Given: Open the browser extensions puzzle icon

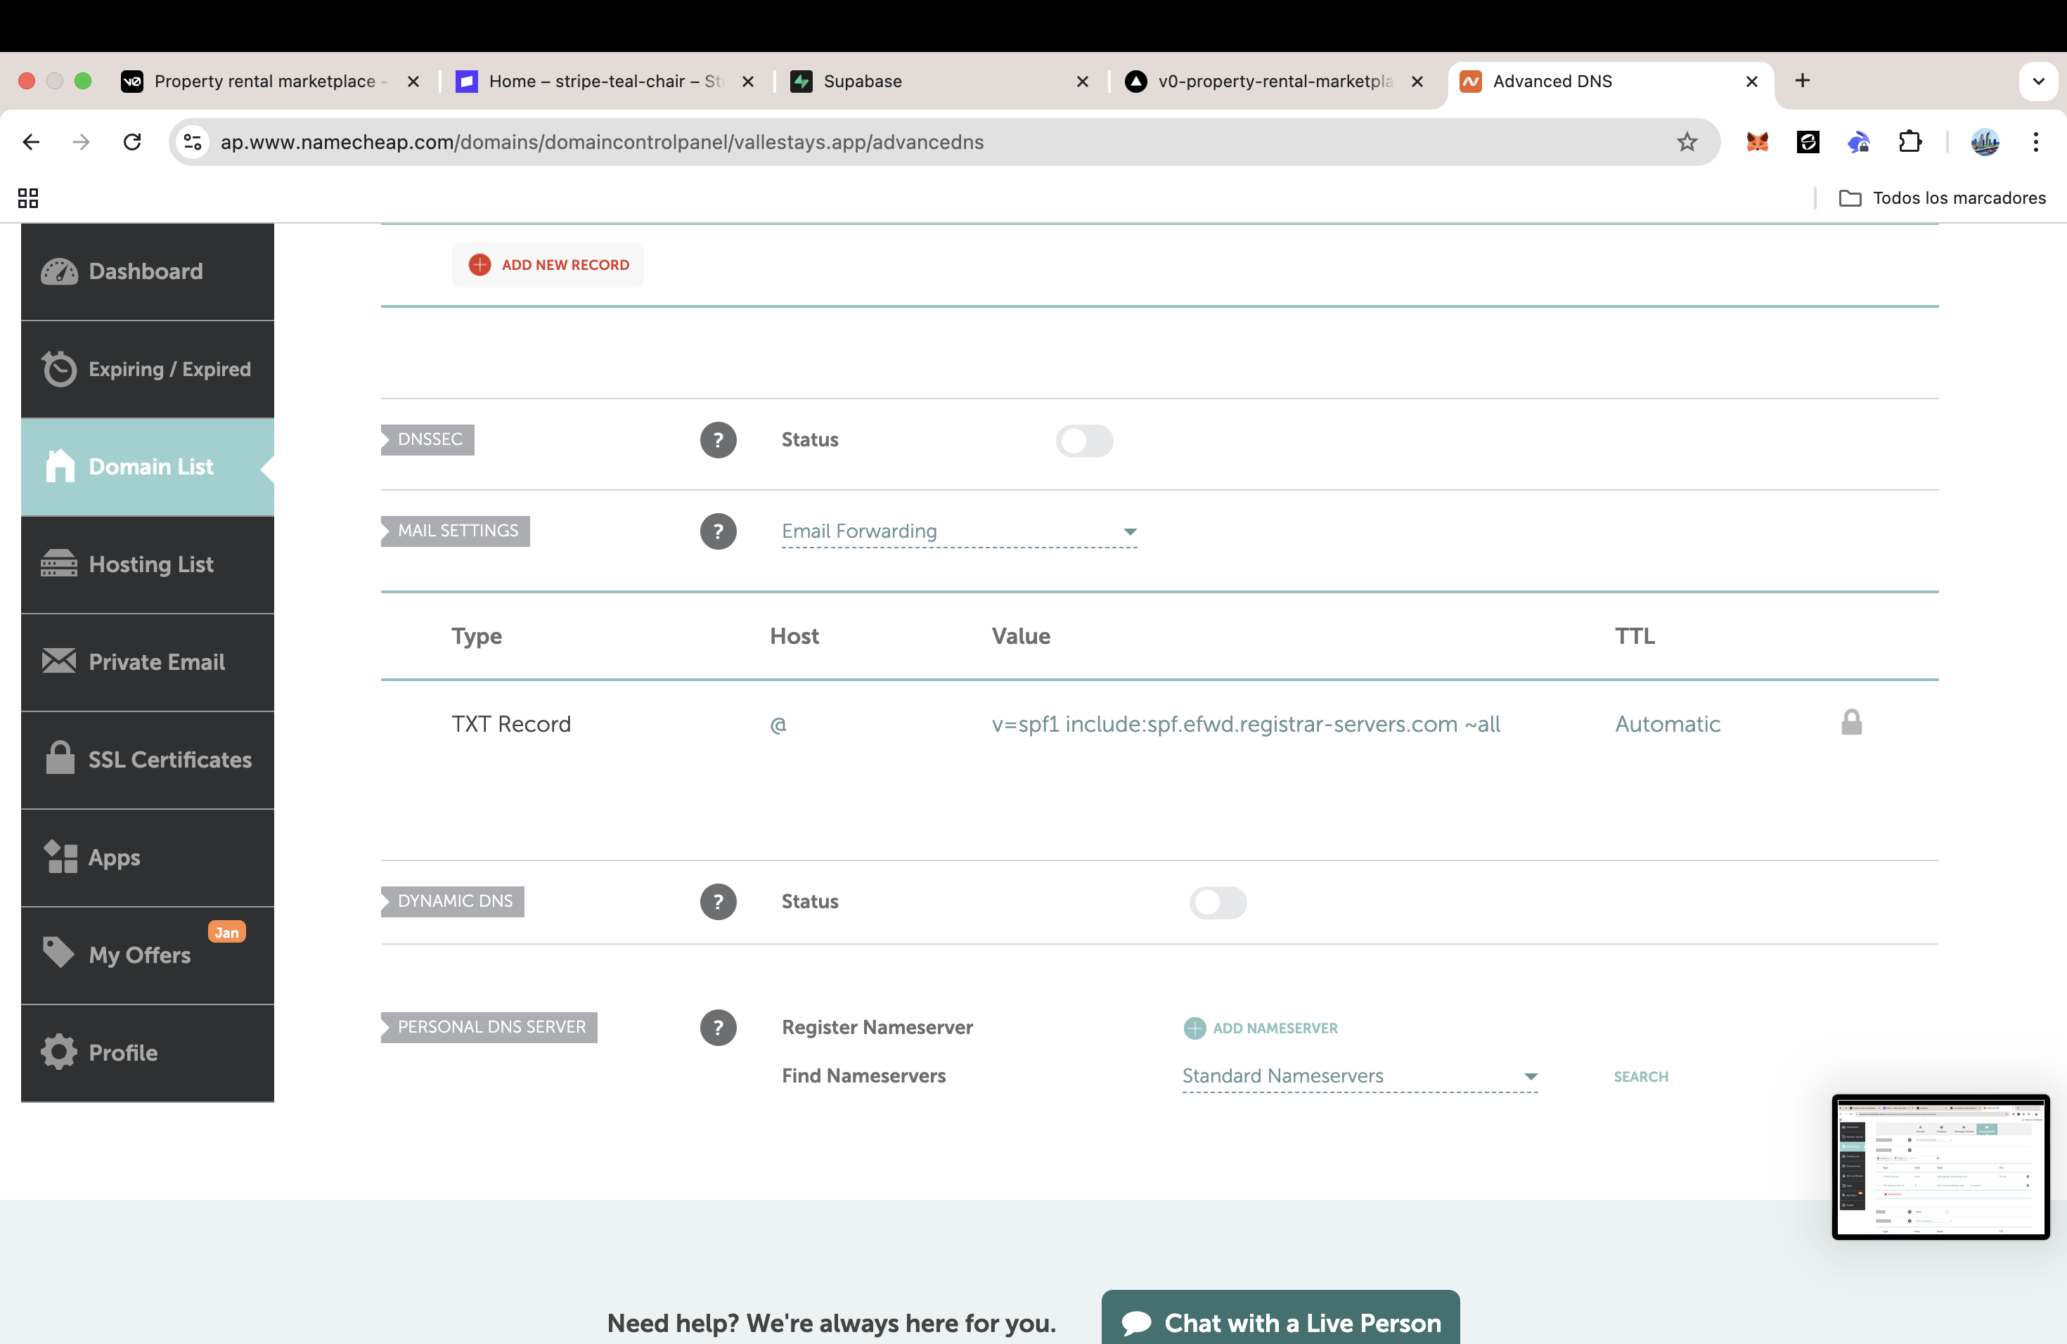Looking at the screenshot, I should (1909, 141).
